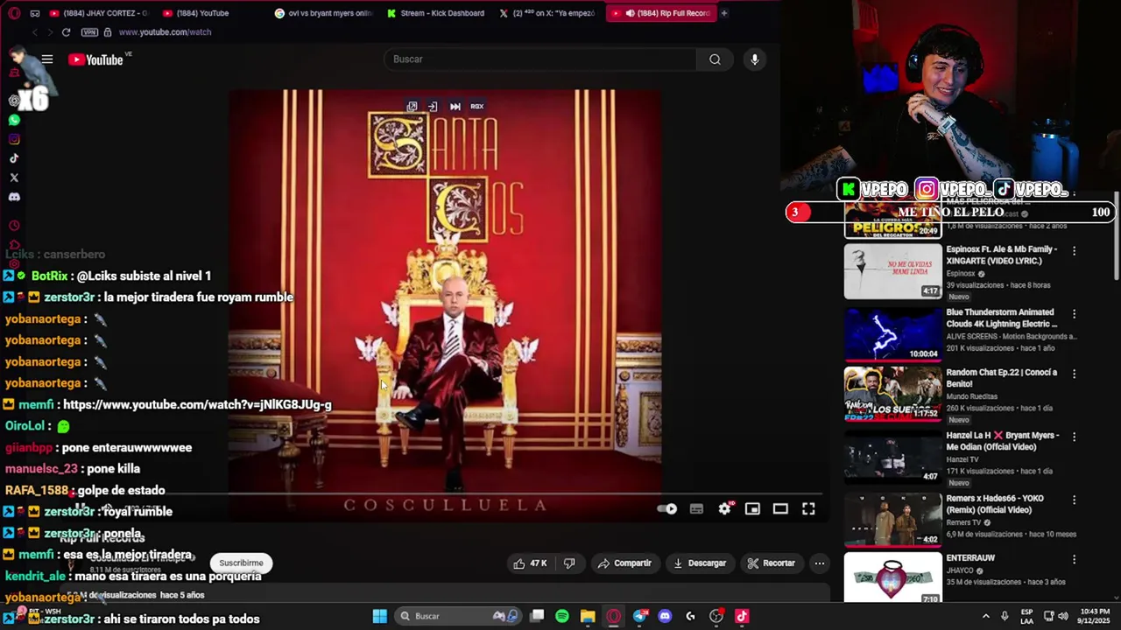Image resolution: width=1121 pixels, height=630 pixels.
Task: Go to the YouTube home logo
Action: tap(95, 59)
